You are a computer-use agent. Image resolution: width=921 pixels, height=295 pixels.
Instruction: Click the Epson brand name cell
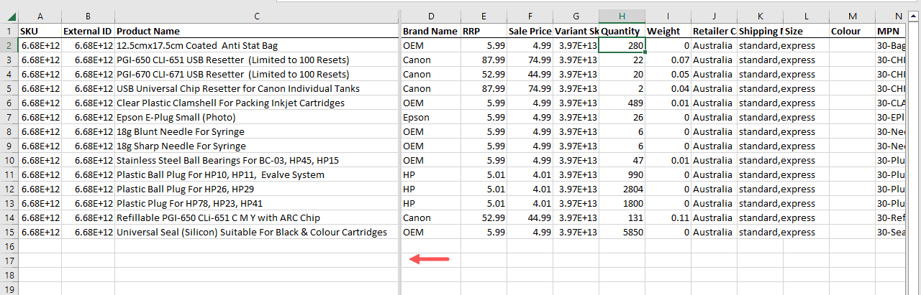pyautogui.click(x=430, y=117)
